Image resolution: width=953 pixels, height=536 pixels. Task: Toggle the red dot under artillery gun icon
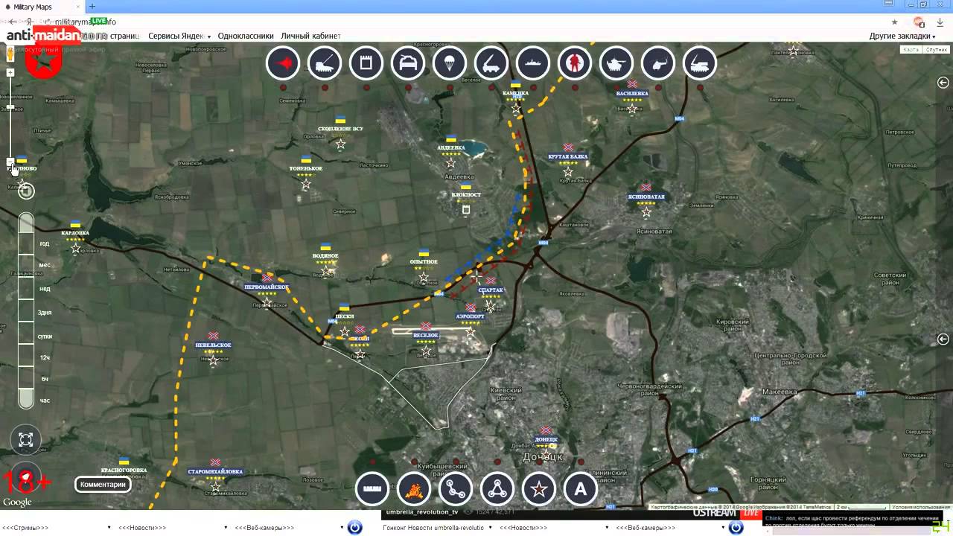[x=325, y=88]
